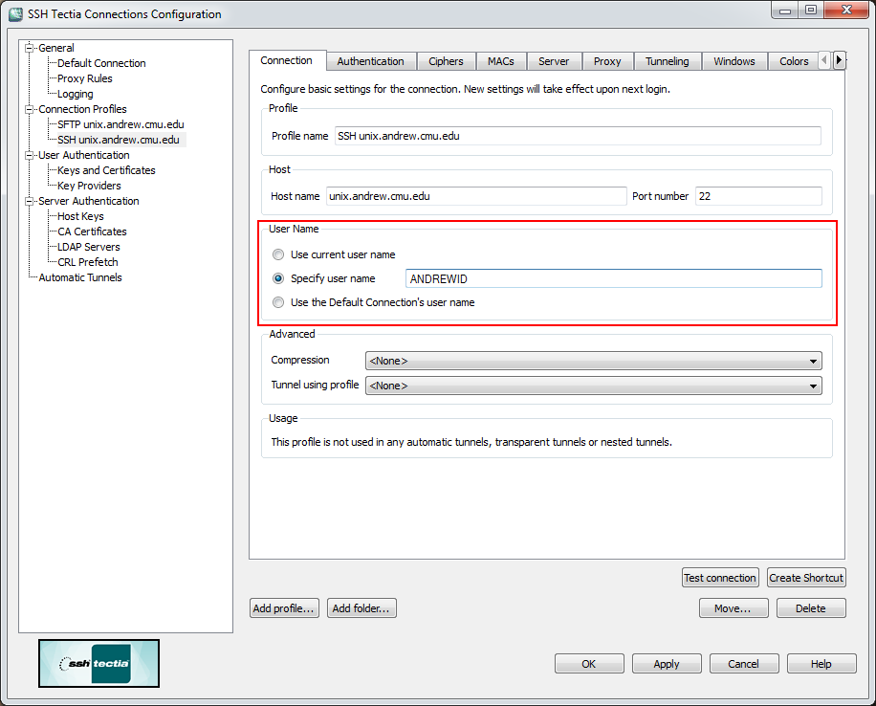Open the Colors tab
The image size is (876, 706).
point(794,61)
